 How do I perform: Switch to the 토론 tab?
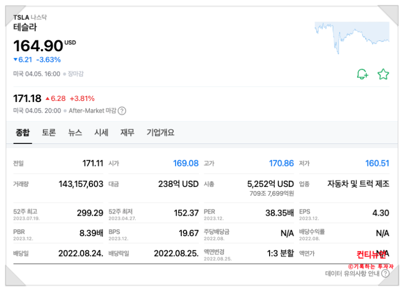[x=49, y=132]
